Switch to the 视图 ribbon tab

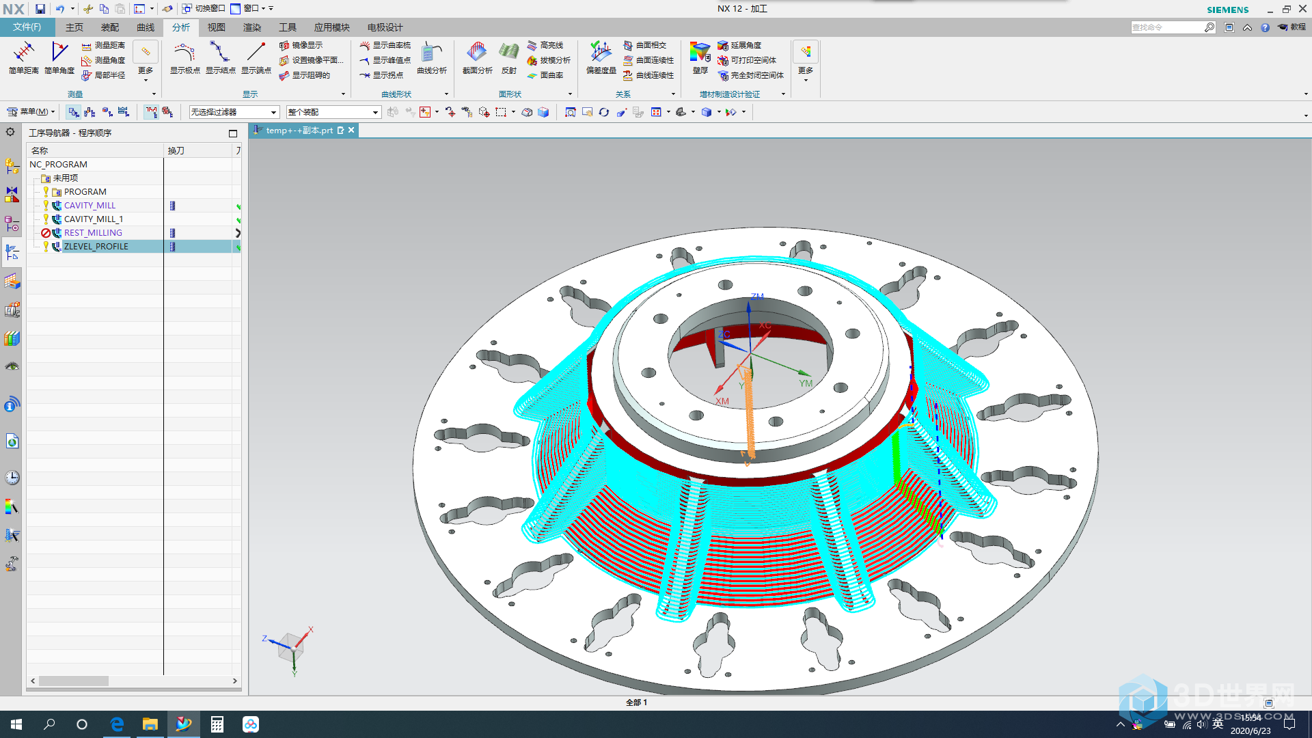[x=216, y=27]
